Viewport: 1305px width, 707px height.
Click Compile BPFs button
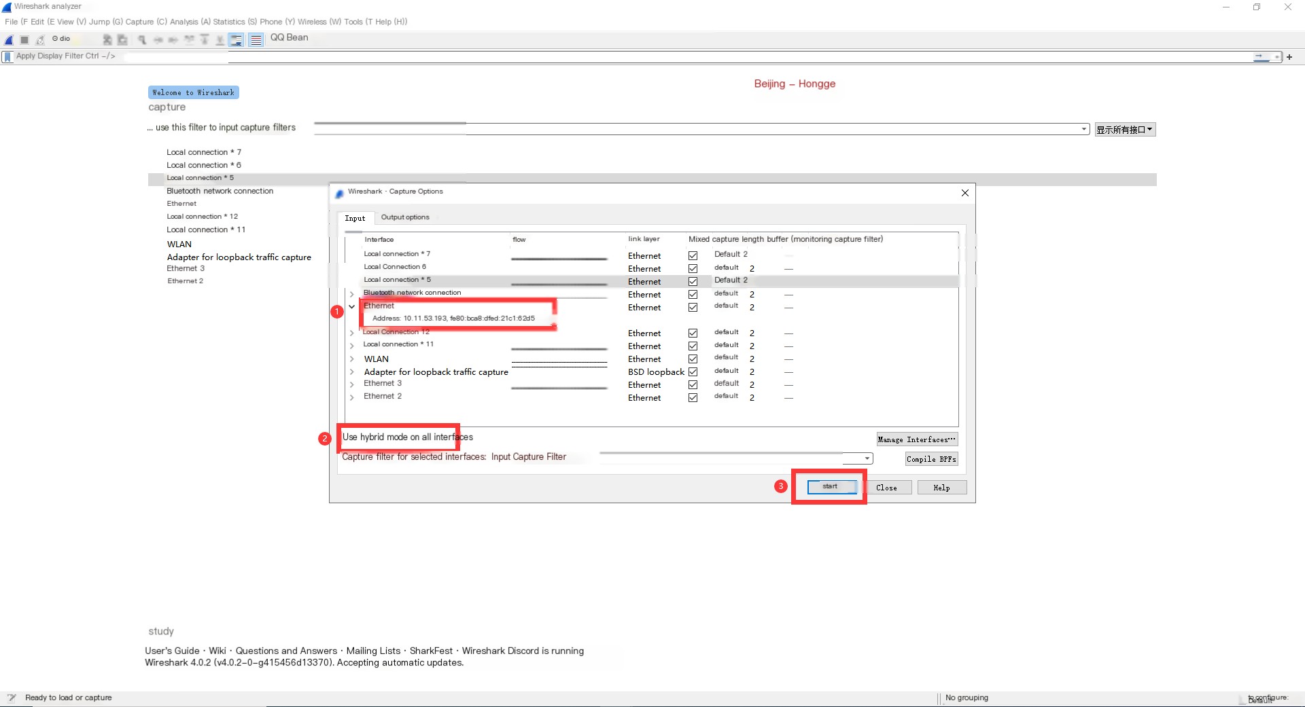pos(931,459)
